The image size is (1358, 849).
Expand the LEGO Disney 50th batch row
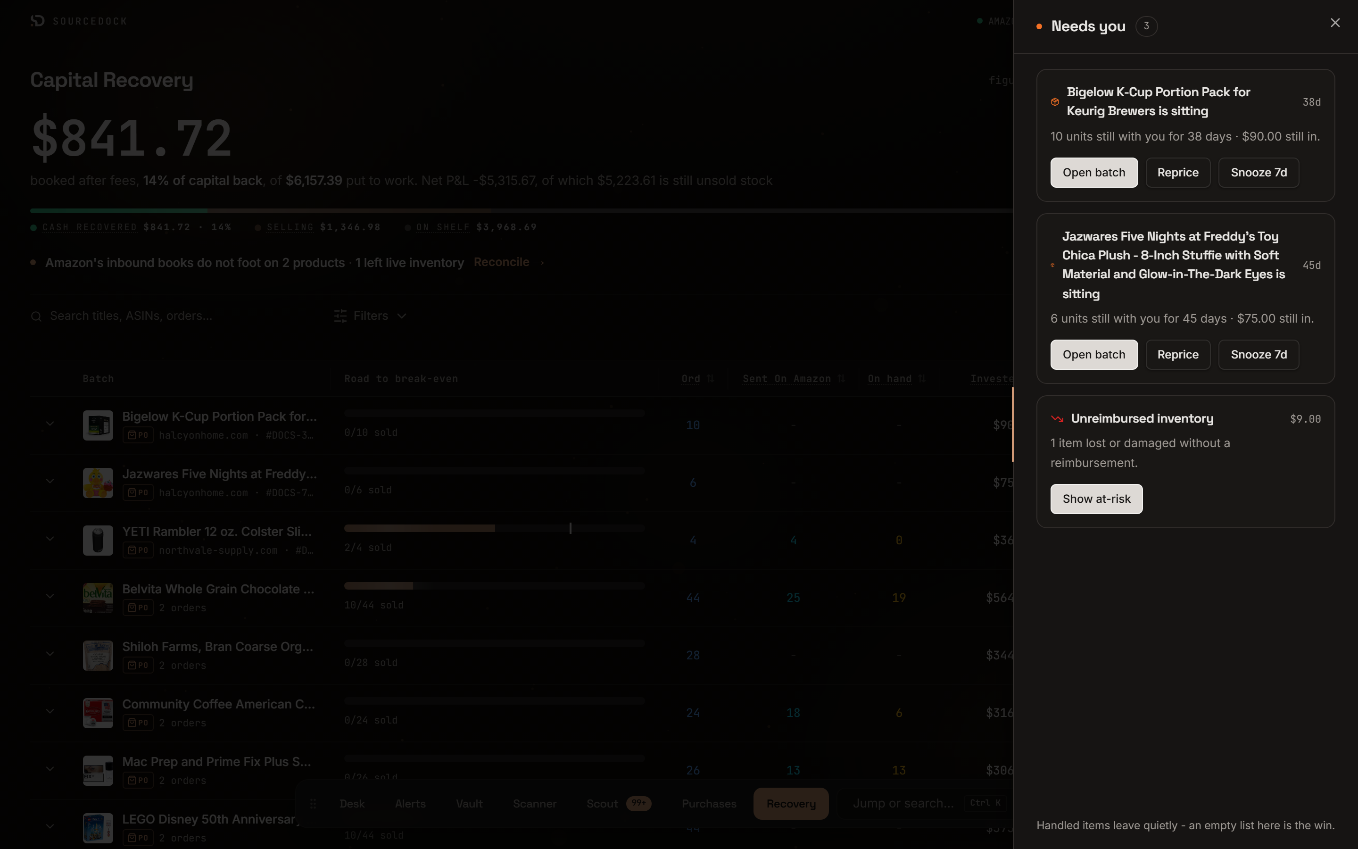pos(50,826)
